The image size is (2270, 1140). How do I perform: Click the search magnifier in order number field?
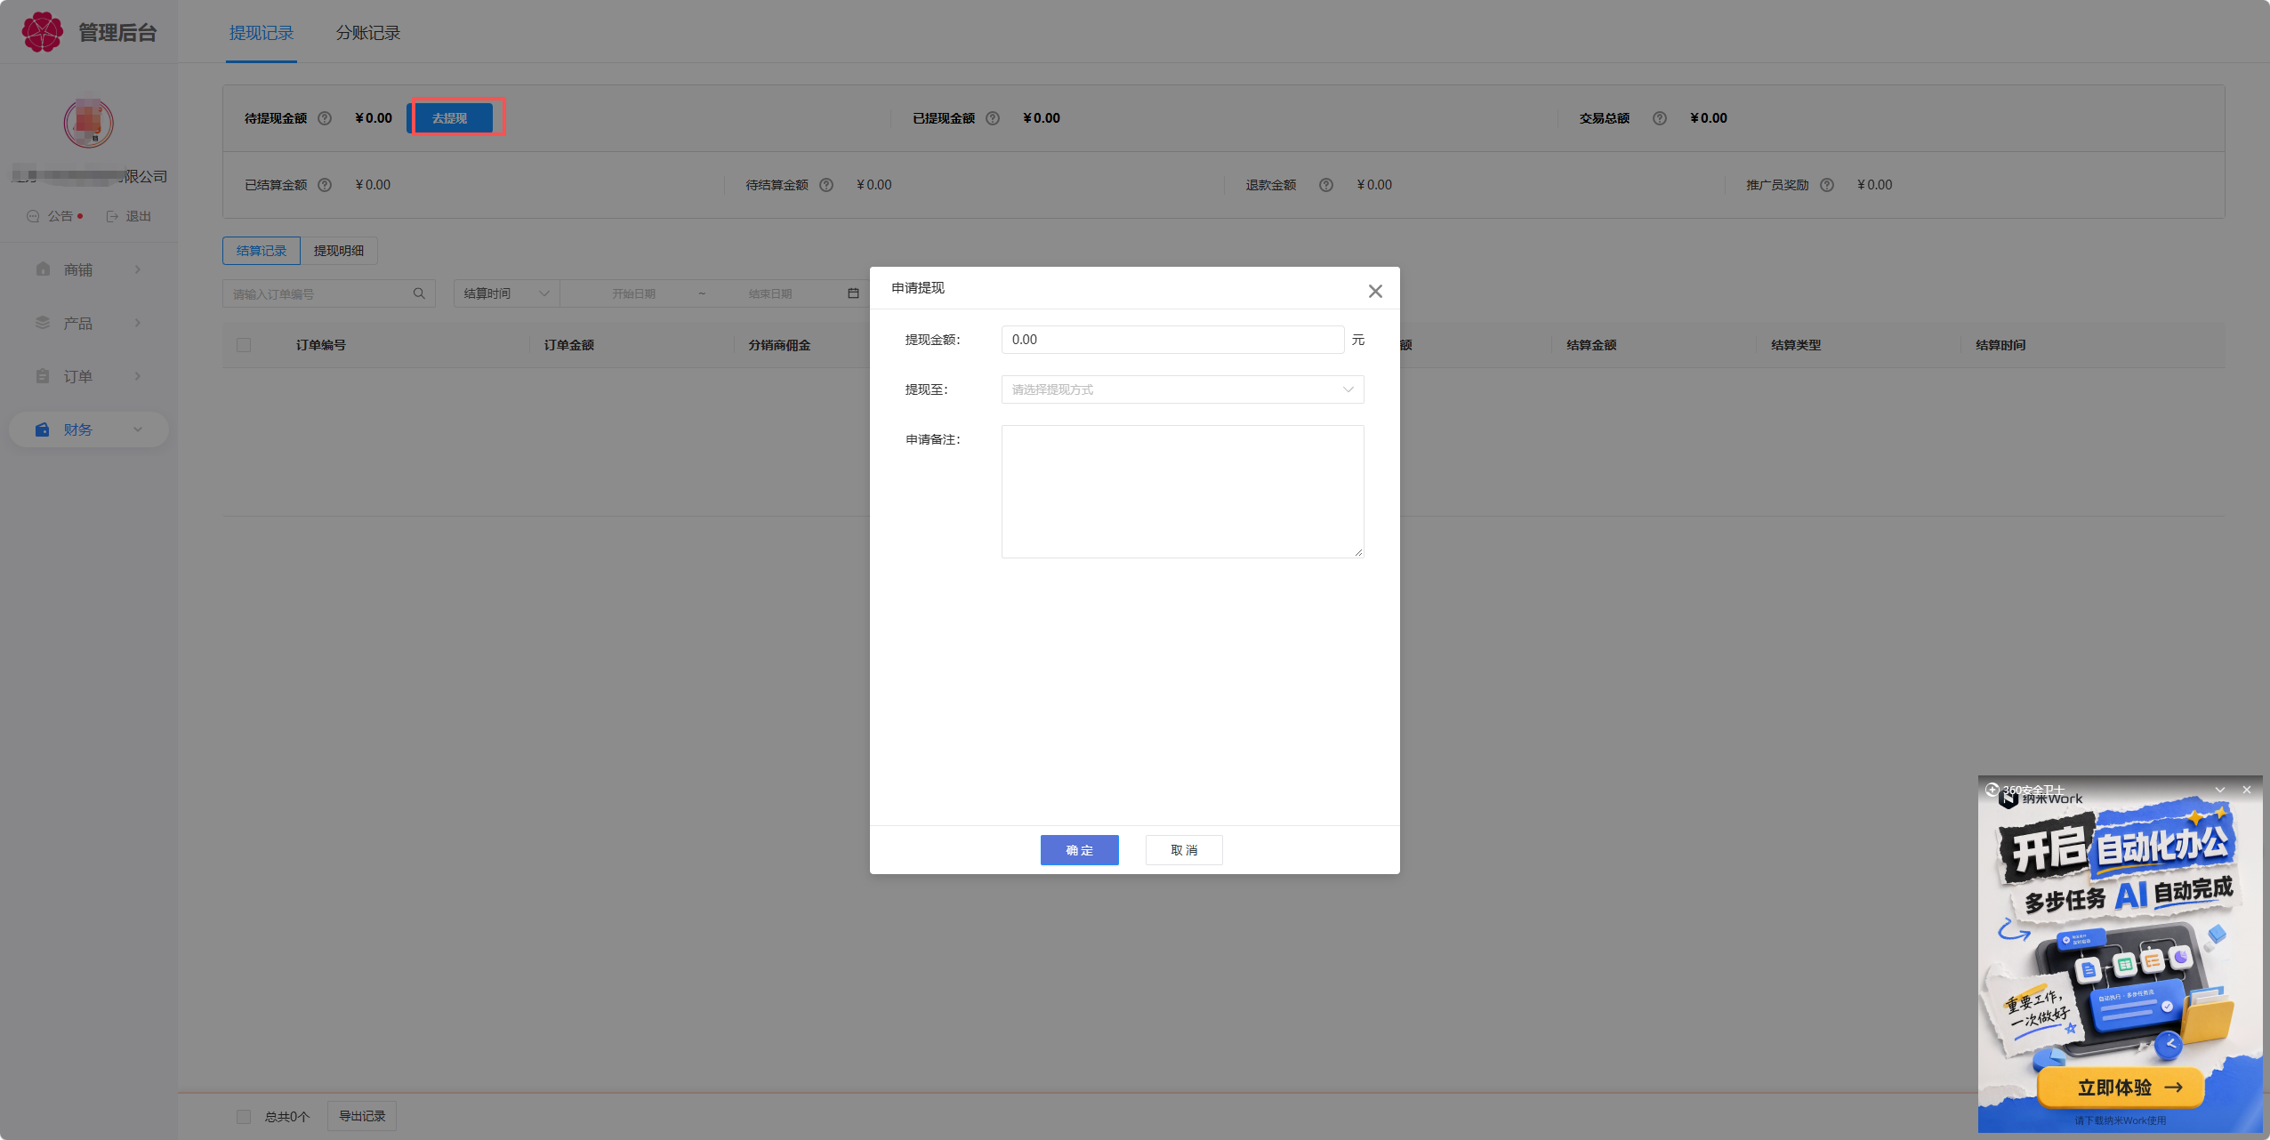419,293
